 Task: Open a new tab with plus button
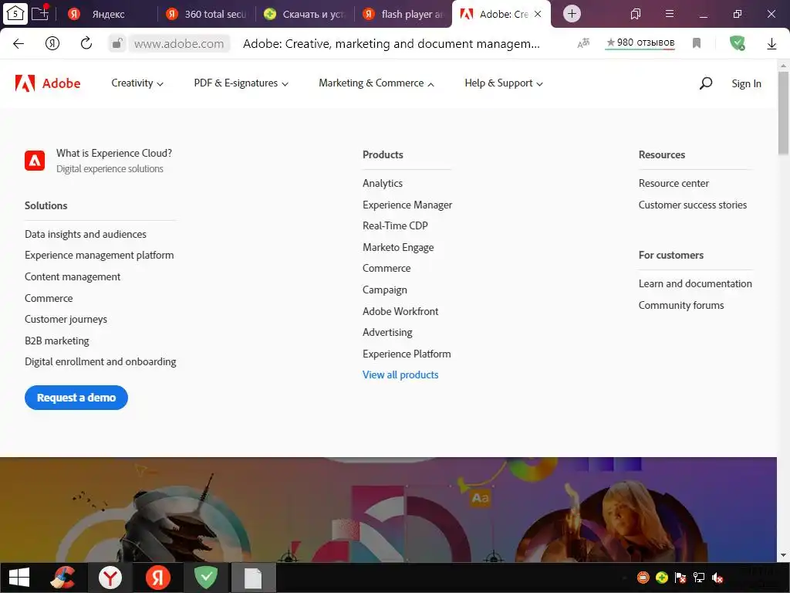click(572, 14)
